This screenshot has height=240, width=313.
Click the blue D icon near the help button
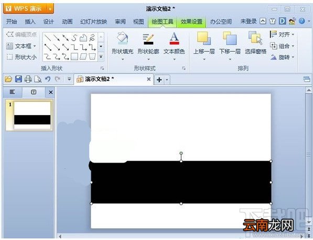(x=282, y=21)
